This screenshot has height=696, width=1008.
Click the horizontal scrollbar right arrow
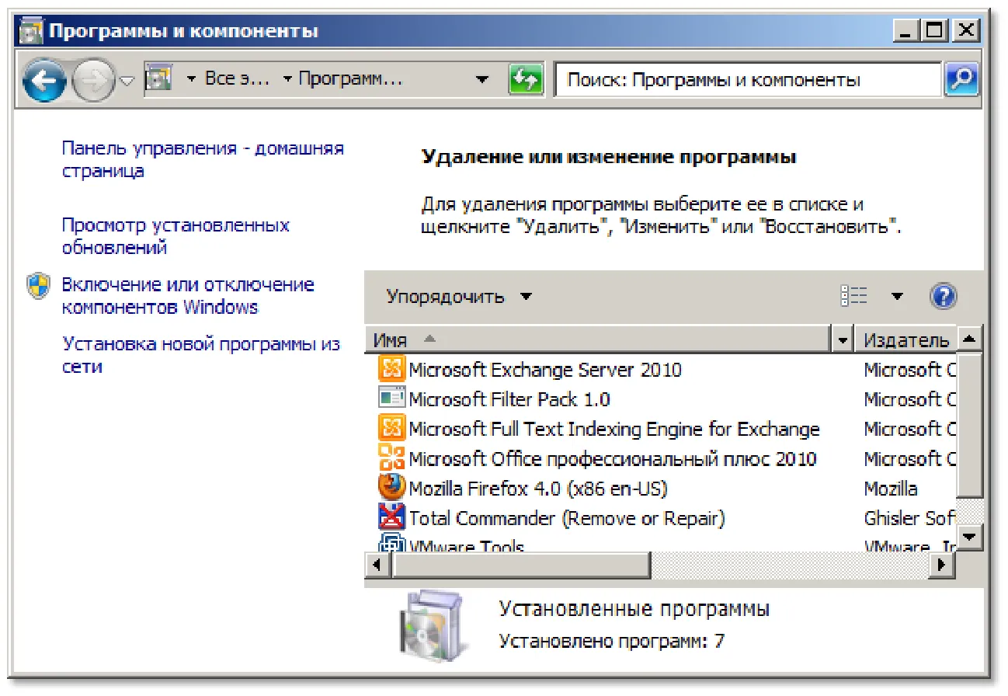[942, 564]
